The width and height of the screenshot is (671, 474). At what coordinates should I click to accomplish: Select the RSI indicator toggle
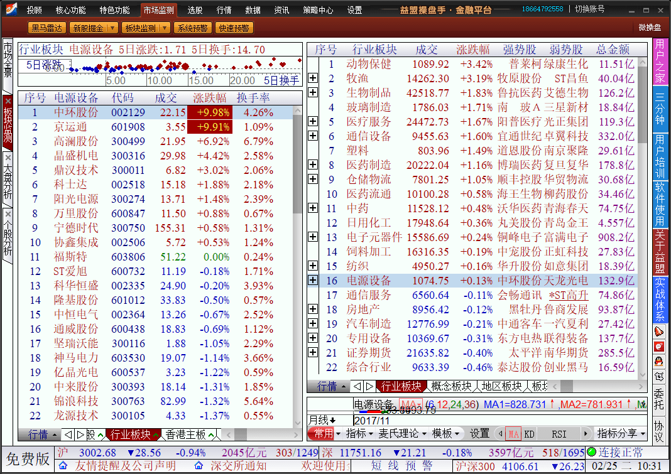[559, 434]
